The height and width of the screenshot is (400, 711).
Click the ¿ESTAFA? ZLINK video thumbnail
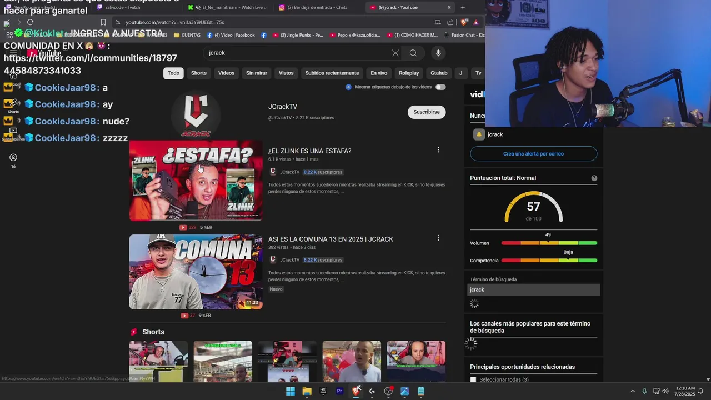tap(196, 181)
